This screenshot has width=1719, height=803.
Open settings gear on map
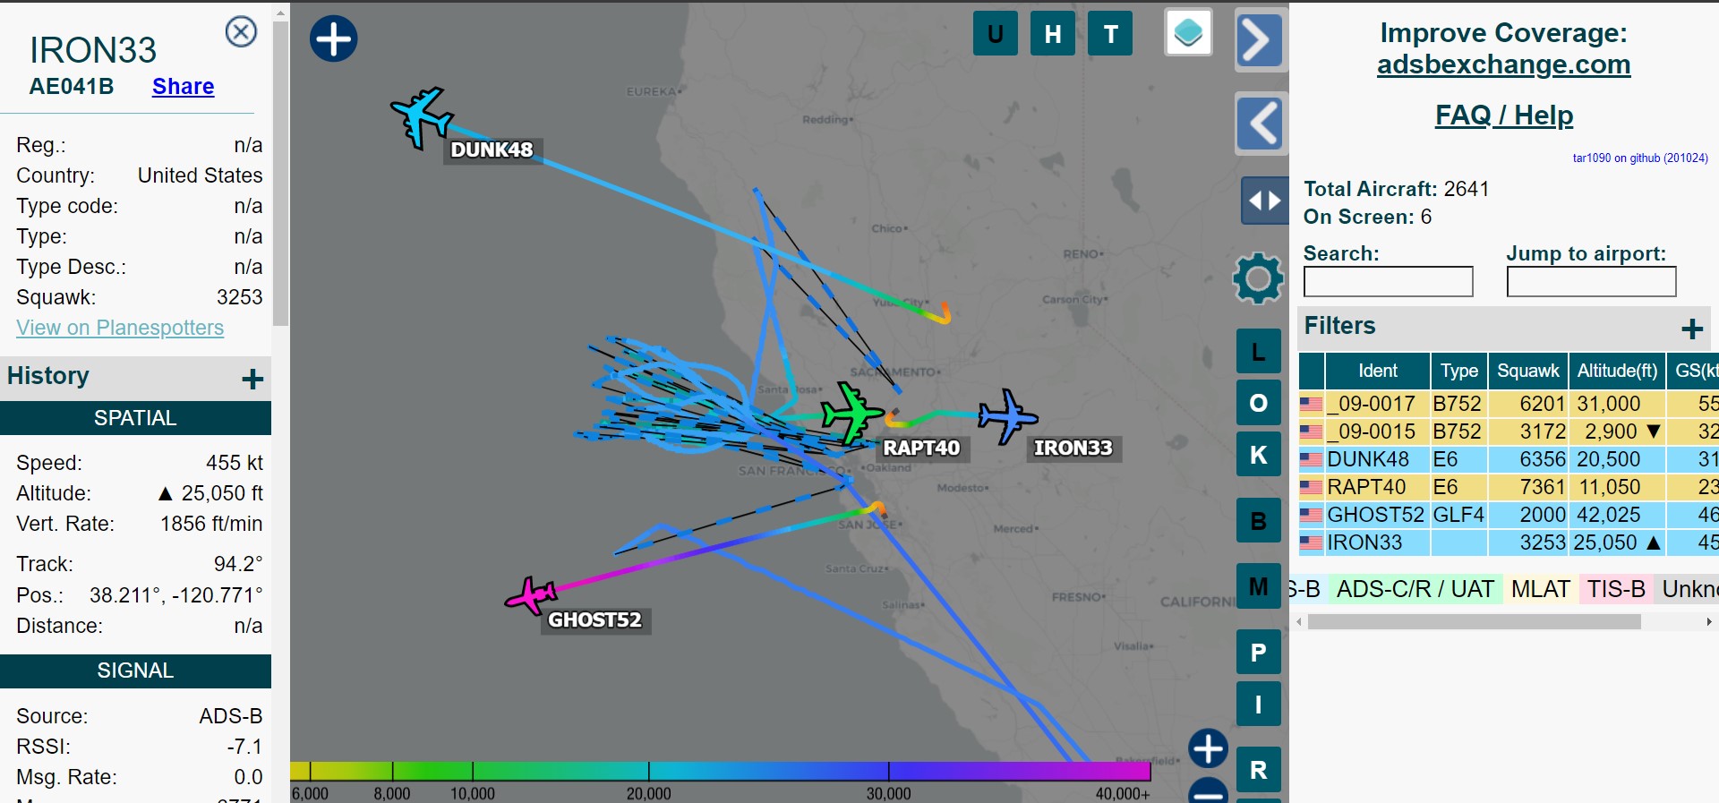click(x=1258, y=278)
